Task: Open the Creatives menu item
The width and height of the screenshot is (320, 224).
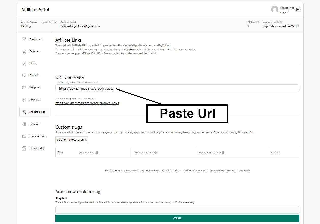Action: pyautogui.click(x=35, y=100)
